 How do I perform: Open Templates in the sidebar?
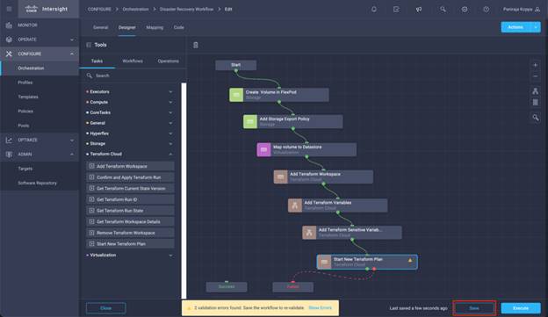pos(28,97)
